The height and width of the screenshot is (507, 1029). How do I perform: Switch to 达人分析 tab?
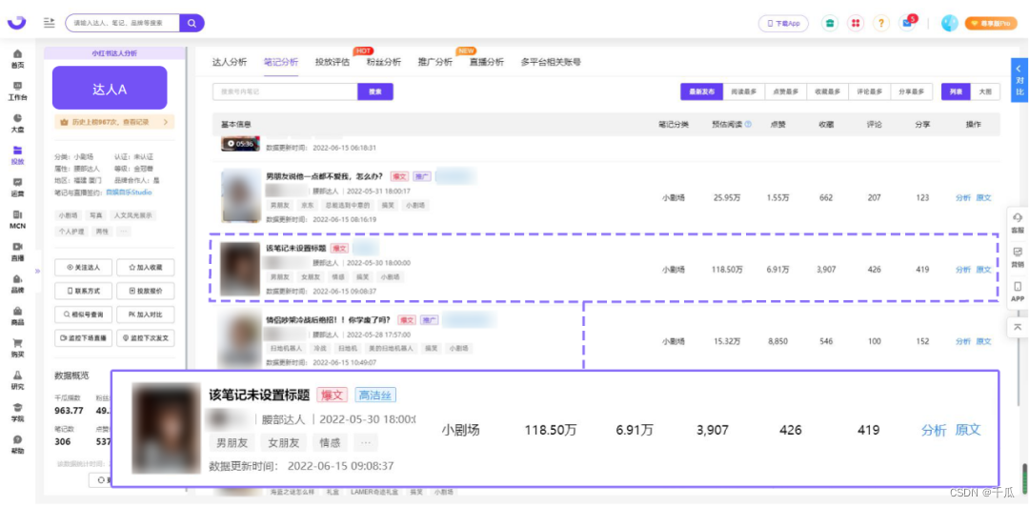(229, 62)
